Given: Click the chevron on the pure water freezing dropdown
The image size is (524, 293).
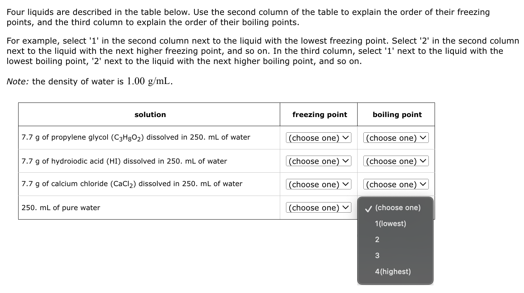Looking at the screenshot, I should coord(346,208).
